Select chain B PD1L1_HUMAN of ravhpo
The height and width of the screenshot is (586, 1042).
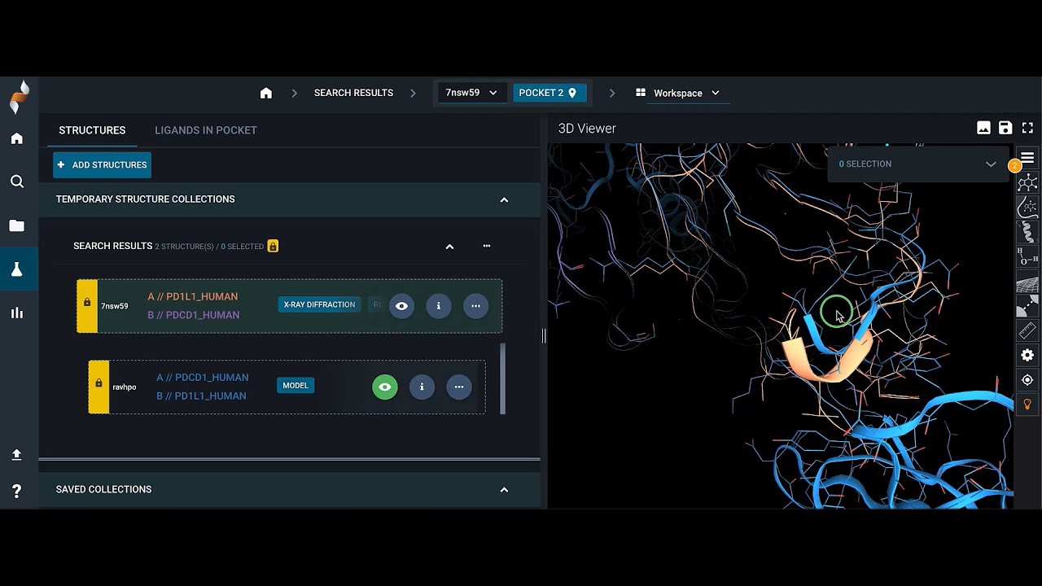pos(201,396)
